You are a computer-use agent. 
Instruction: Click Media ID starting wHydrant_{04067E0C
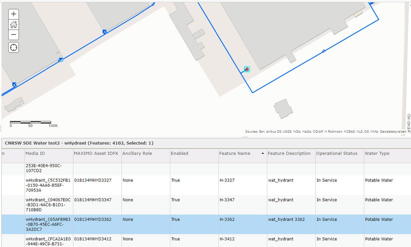(48, 205)
